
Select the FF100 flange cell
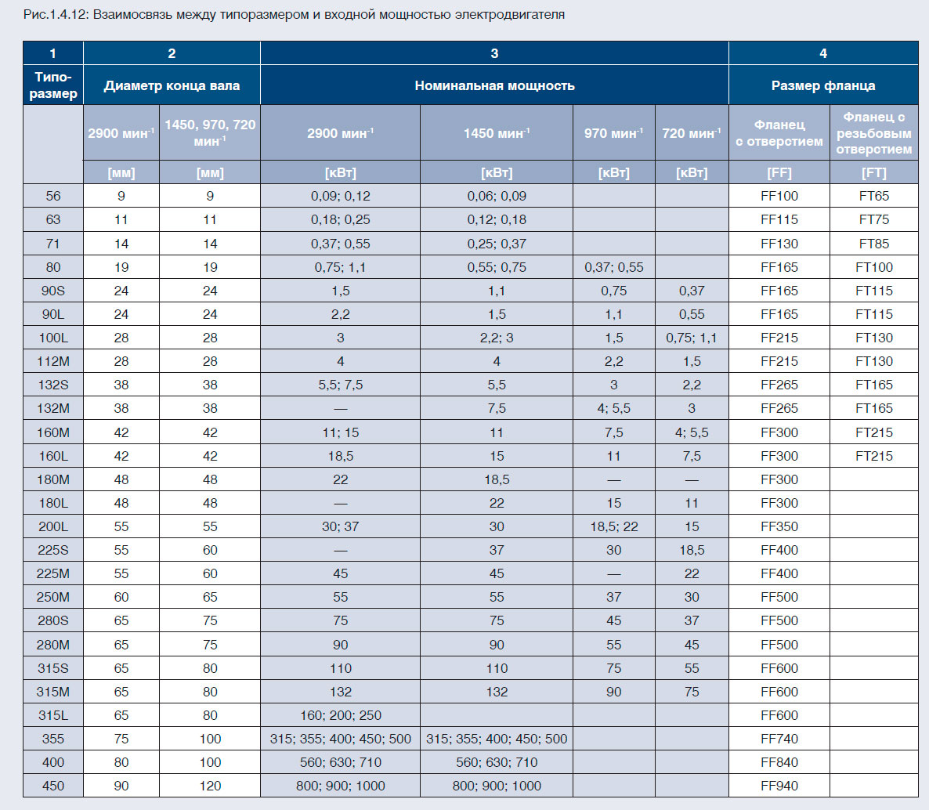click(x=779, y=196)
